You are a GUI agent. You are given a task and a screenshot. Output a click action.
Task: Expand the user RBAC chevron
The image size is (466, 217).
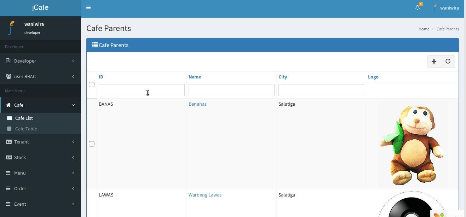click(73, 76)
